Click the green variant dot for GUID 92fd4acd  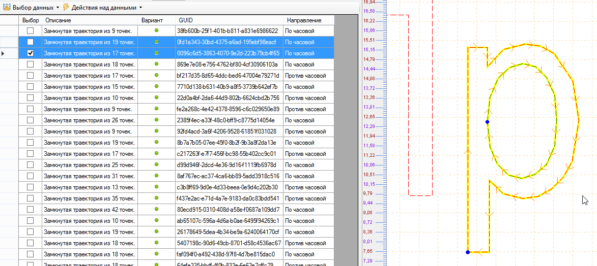click(156, 131)
